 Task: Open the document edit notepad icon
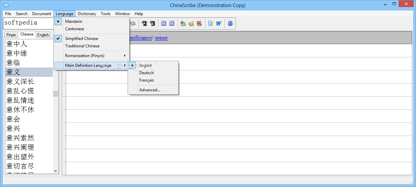point(211,24)
